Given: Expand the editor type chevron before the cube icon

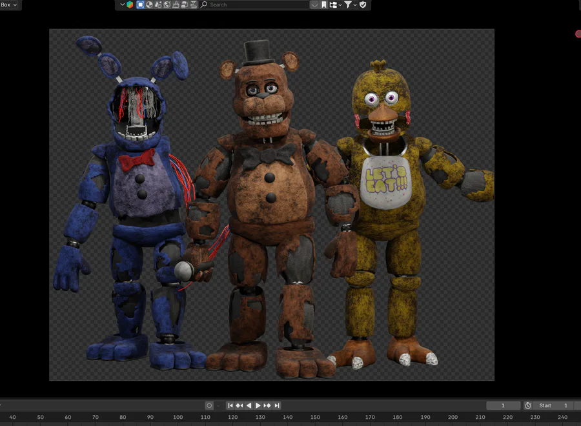Looking at the screenshot, I should [122, 5].
